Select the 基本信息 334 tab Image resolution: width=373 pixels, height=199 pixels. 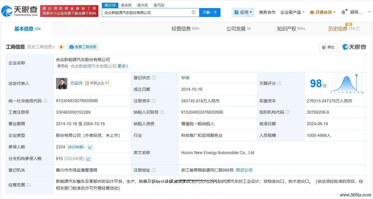(27, 29)
